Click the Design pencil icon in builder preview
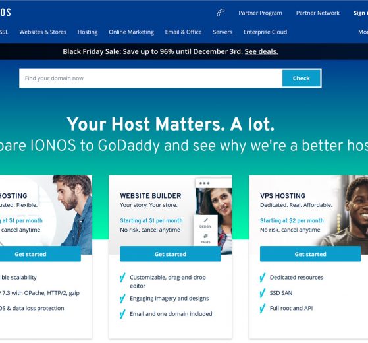The width and height of the screenshot is (368, 343). pos(205,220)
